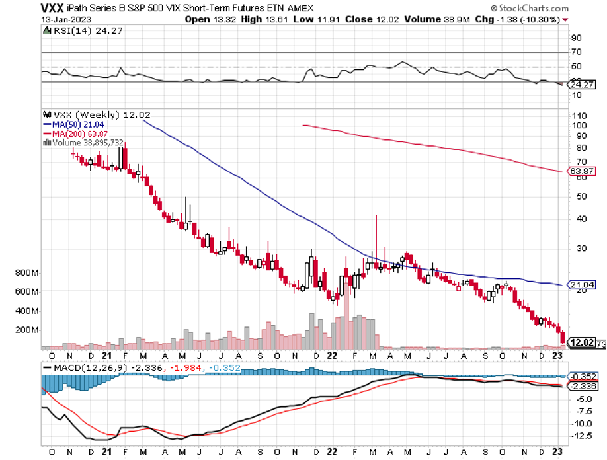This screenshot has width=607, height=460.
Task: Click the 24.27 RSI value tag
Action: click(x=578, y=85)
